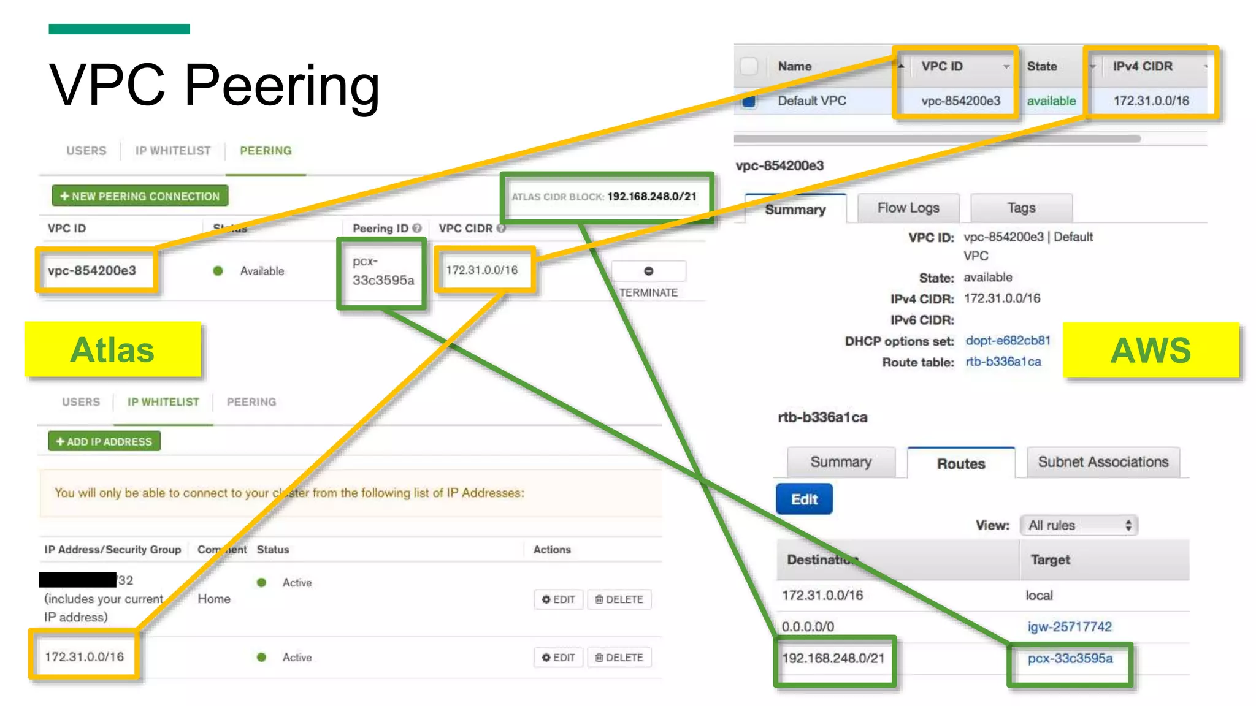Screen dimensions: 1256x706
Task: Click the local target in the routes table
Action: click(x=1039, y=595)
